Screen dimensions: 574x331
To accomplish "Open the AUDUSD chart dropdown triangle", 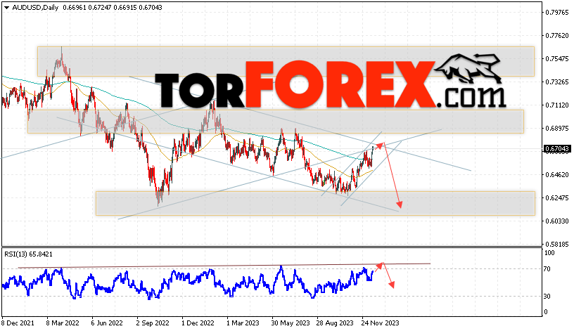I will coord(6,7).
